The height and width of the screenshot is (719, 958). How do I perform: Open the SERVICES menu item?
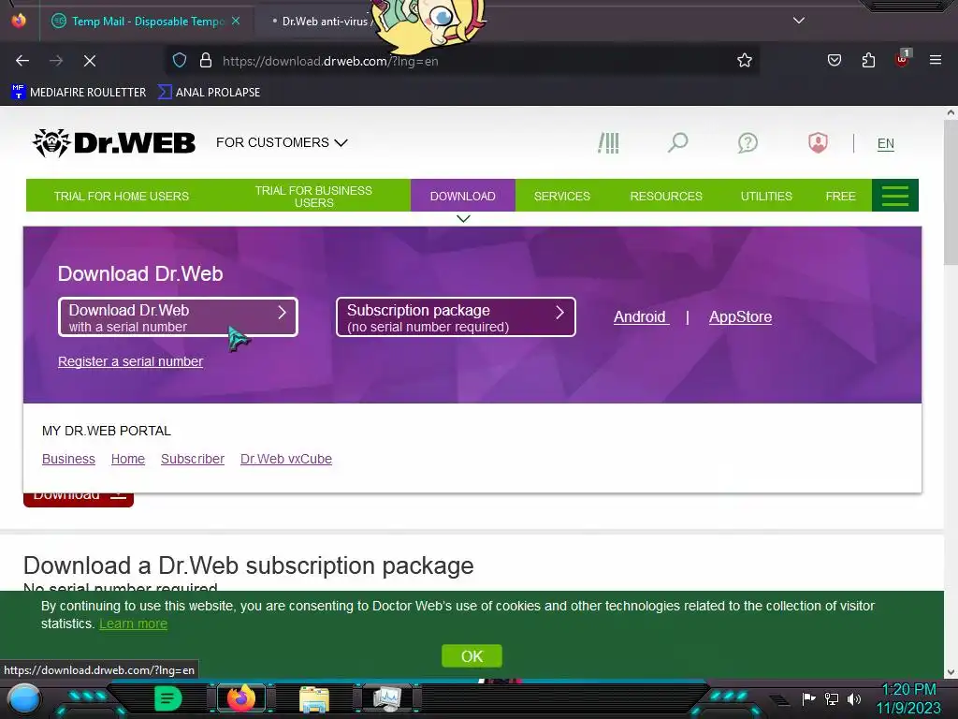pos(561,197)
